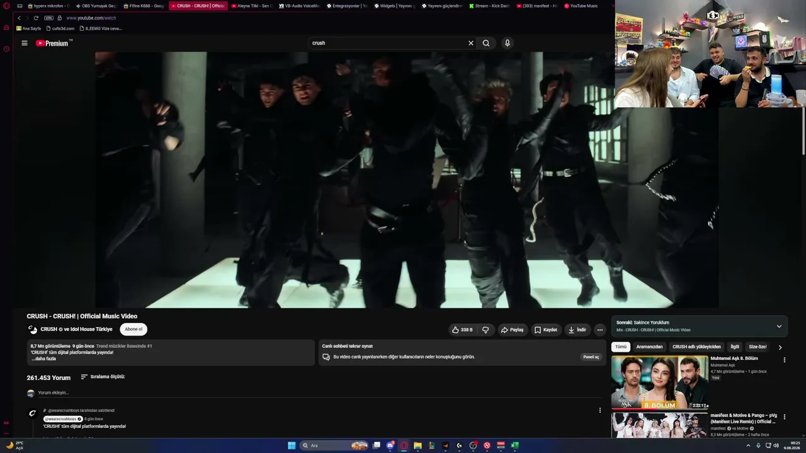806x453 pixels.
Task: Open the taskbar clock and date
Action: [x=792, y=445]
